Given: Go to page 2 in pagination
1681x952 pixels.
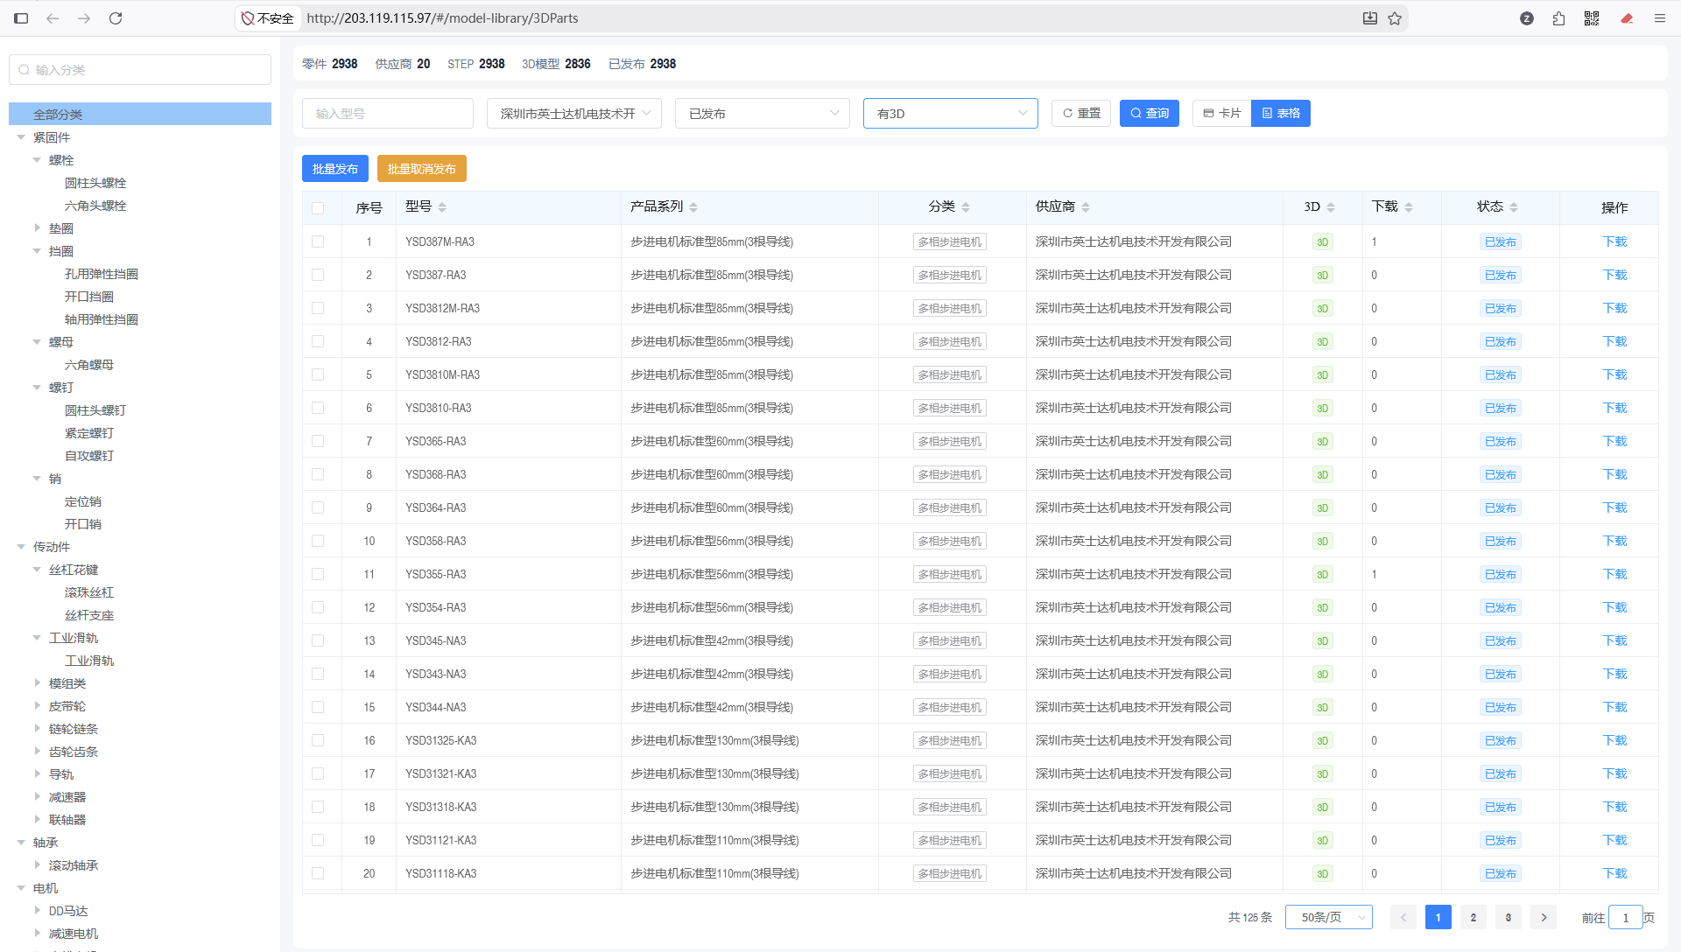Looking at the screenshot, I should click(1474, 917).
